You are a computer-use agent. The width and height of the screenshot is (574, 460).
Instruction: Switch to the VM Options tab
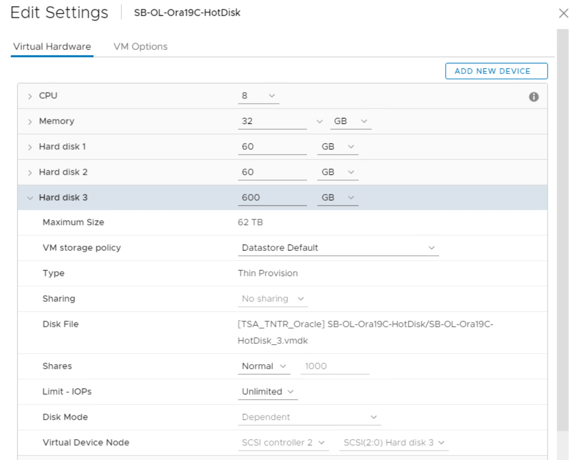pos(140,46)
